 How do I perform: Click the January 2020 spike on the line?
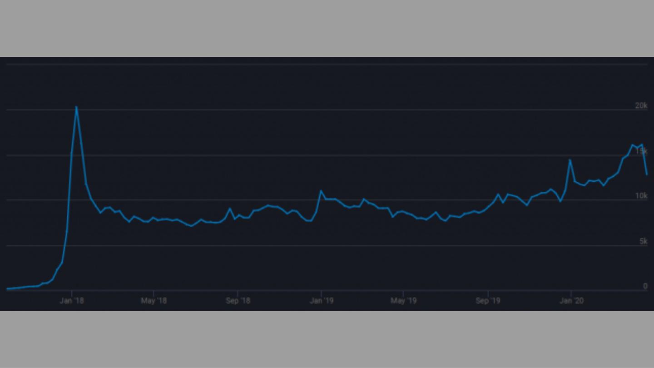click(x=570, y=160)
